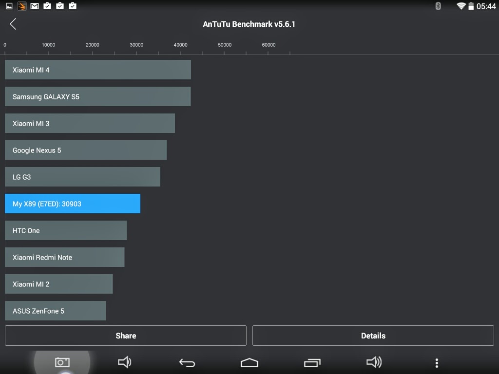Viewport: 499px width, 374px height.
Task: Open the Details button
Action: point(373,336)
